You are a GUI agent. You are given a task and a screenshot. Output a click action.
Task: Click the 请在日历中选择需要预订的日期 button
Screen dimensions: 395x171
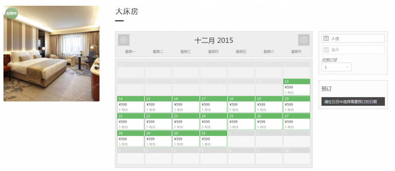[353, 102]
